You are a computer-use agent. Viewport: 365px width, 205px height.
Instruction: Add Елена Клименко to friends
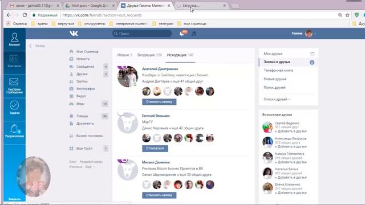click(291, 192)
